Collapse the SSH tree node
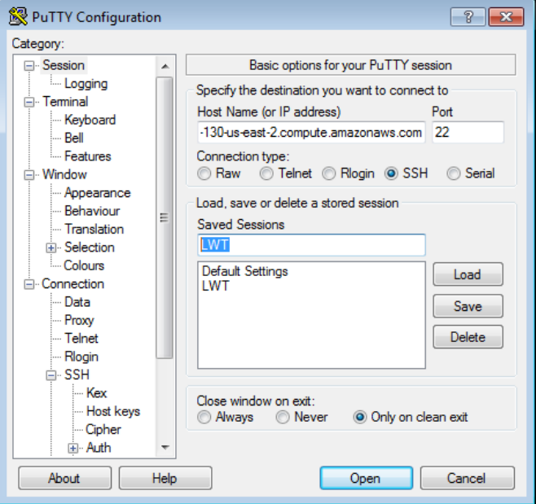Image resolution: width=536 pixels, height=504 pixels. 51,375
